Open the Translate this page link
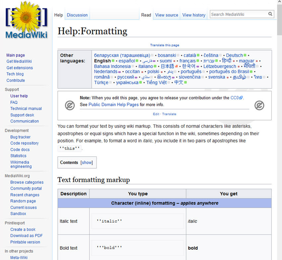 pos(165,45)
